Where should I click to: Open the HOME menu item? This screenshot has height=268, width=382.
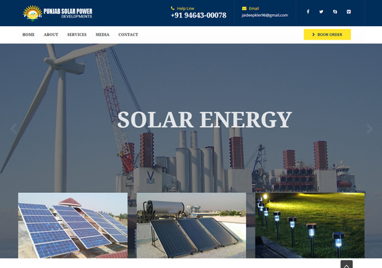29,35
